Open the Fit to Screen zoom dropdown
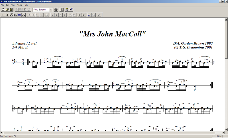The width and height of the screenshot is (228, 138). click(51, 10)
